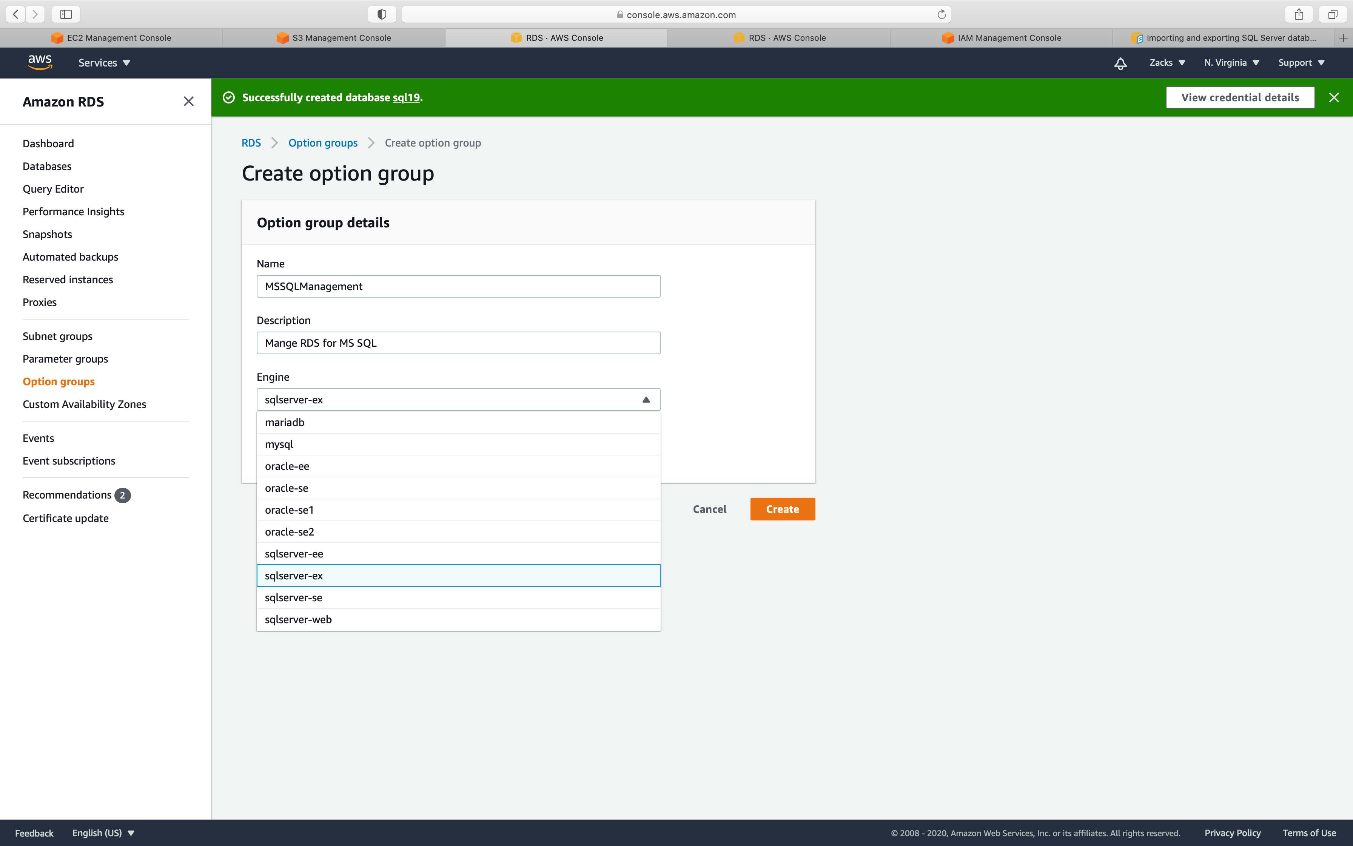Click Safari privacy shield icon
Image resolution: width=1353 pixels, height=846 pixels.
pos(382,15)
